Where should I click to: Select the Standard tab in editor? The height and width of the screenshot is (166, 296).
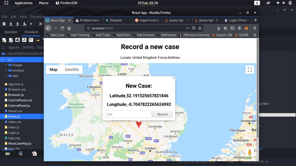(31, 32)
